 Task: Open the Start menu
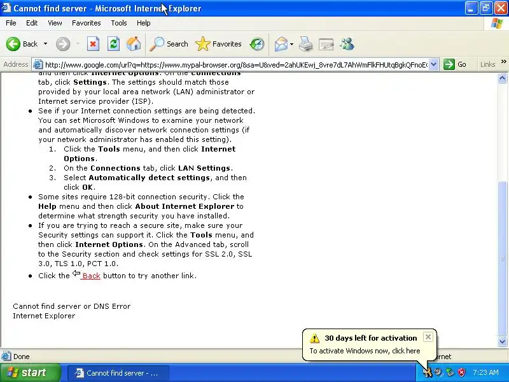click(x=30, y=372)
